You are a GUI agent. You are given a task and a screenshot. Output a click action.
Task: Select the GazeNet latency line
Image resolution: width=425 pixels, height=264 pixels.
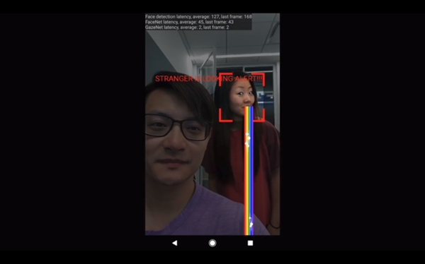pos(187,28)
